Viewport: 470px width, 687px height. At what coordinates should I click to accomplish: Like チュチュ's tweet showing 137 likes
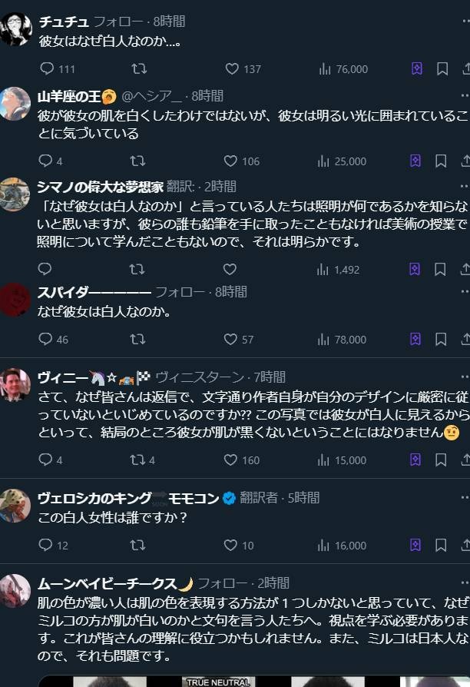point(243,69)
